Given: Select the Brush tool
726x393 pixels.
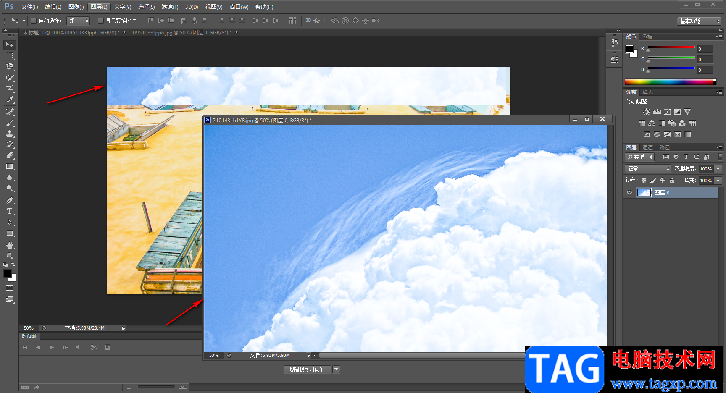Looking at the screenshot, I should tap(10, 123).
